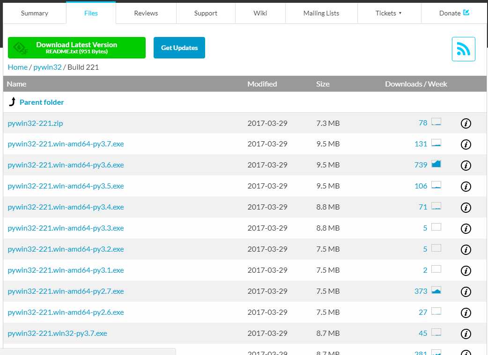Image resolution: width=488 pixels, height=355 pixels.
Task: Click download stats chart for pywin32-221.zip
Action: pos(436,122)
